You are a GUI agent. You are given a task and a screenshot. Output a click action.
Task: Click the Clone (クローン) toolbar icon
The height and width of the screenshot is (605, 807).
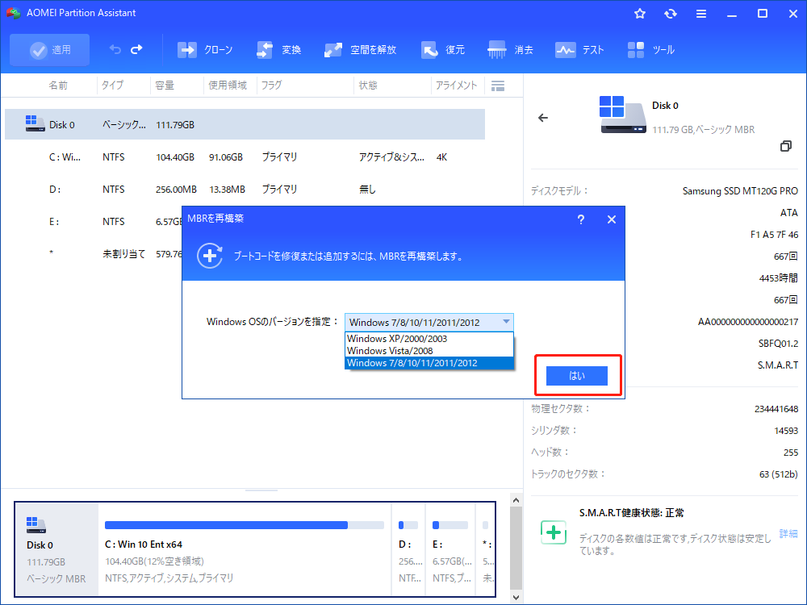pos(187,50)
